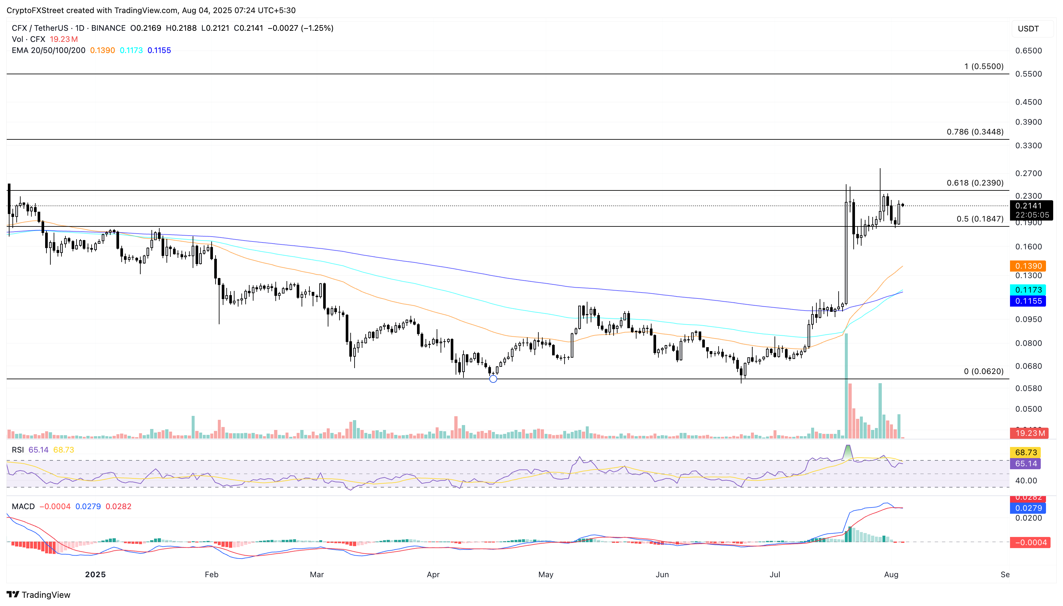
Task: Click the 2025 label on time axis
Action: 95,574
